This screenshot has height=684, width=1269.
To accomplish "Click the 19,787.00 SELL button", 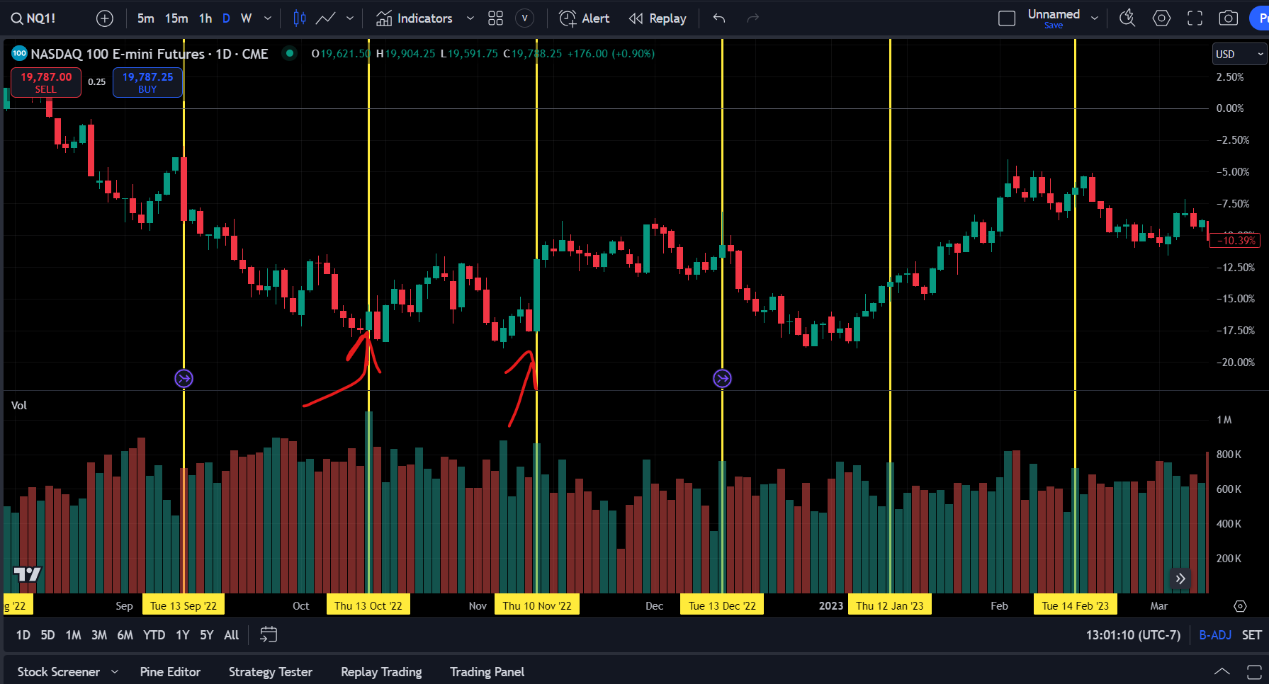I will [x=46, y=82].
